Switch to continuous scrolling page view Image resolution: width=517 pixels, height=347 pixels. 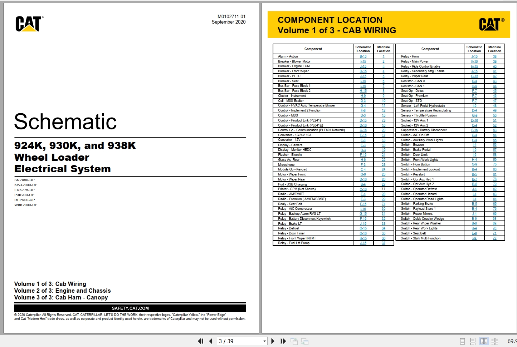coord(473,341)
